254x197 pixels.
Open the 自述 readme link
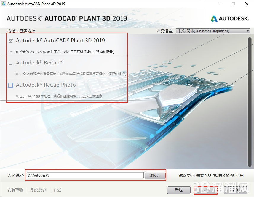pos(57,190)
